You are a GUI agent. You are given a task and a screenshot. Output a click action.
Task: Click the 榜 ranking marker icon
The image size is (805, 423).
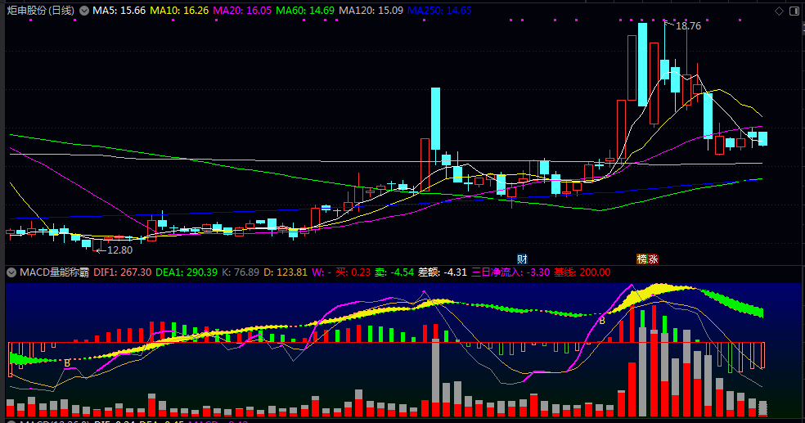click(x=642, y=259)
